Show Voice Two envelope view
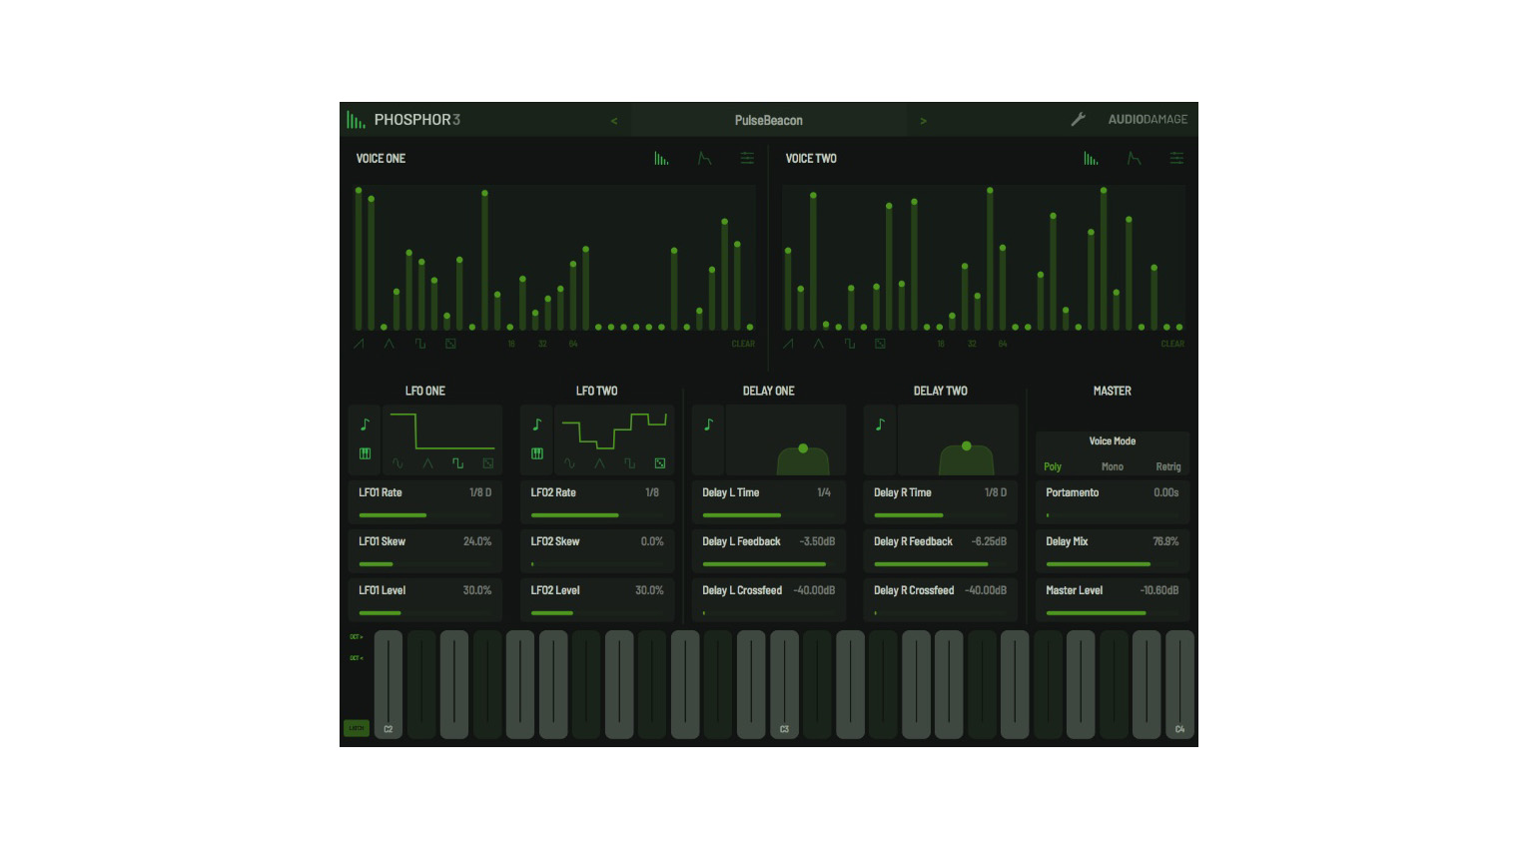This screenshot has width=1538, height=849. pos(1134,158)
